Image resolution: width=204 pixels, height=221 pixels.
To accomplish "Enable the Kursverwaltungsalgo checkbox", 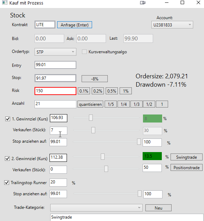I will coord(84,52).
